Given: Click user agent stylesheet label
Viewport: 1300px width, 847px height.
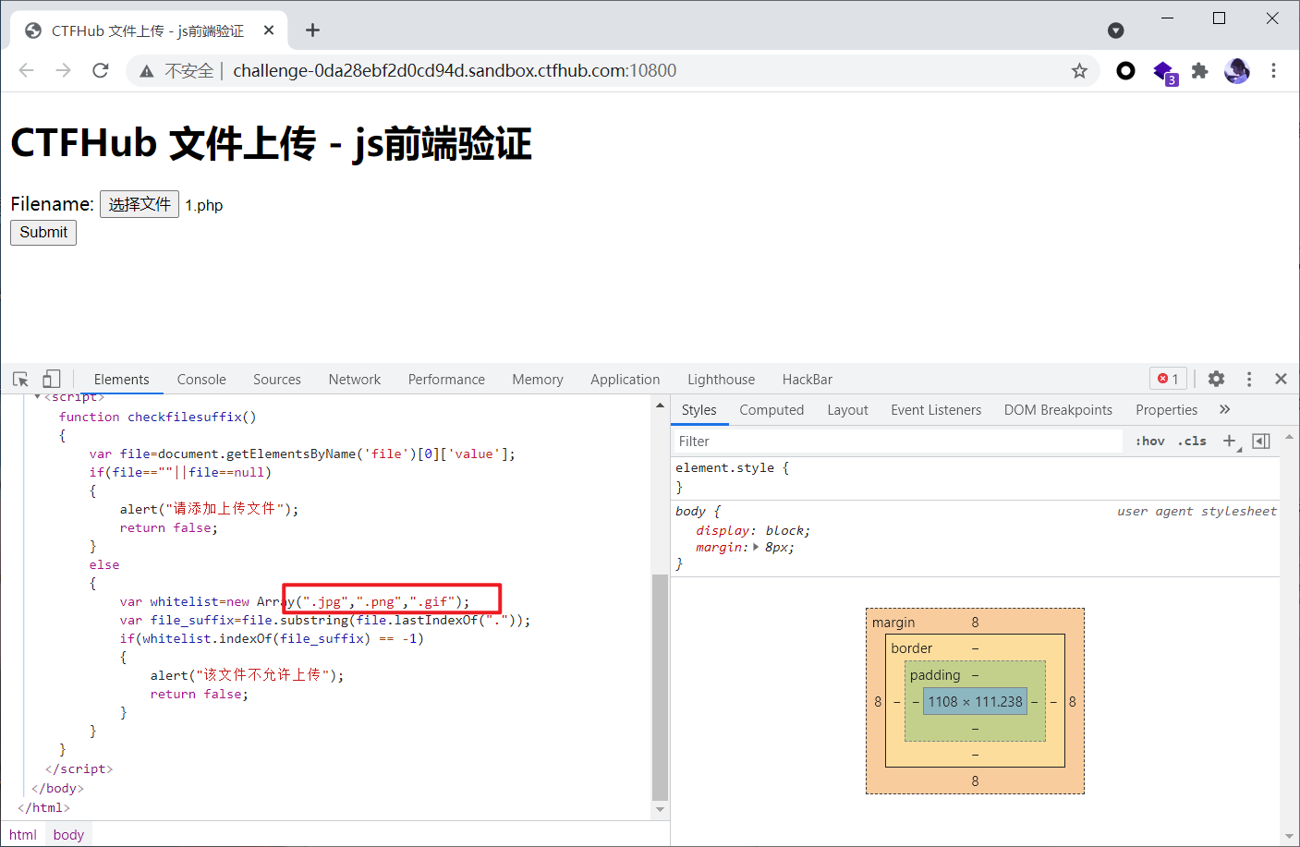Looking at the screenshot, I should (1197, 512).
